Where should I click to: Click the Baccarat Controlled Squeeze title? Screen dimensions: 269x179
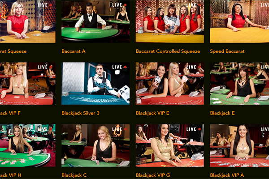pos(168,51)
